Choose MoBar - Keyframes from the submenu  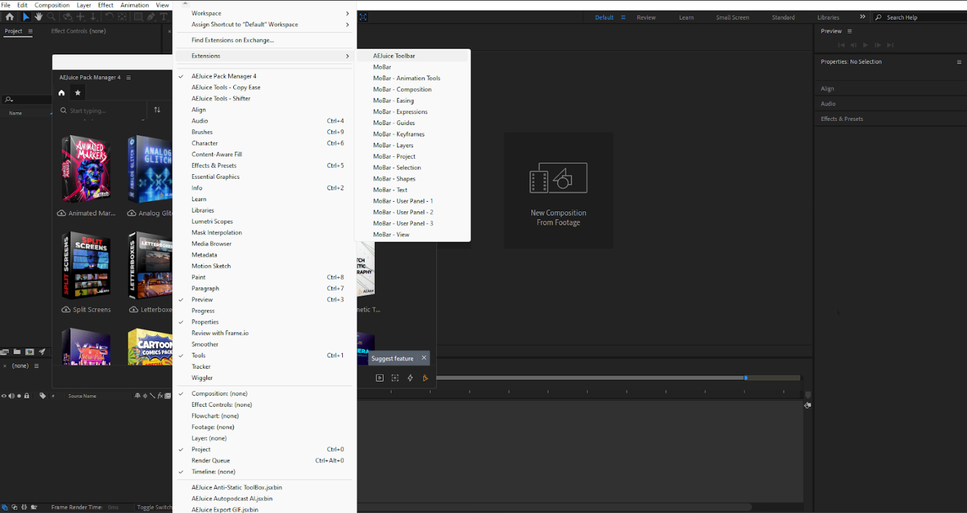(412, 134)
